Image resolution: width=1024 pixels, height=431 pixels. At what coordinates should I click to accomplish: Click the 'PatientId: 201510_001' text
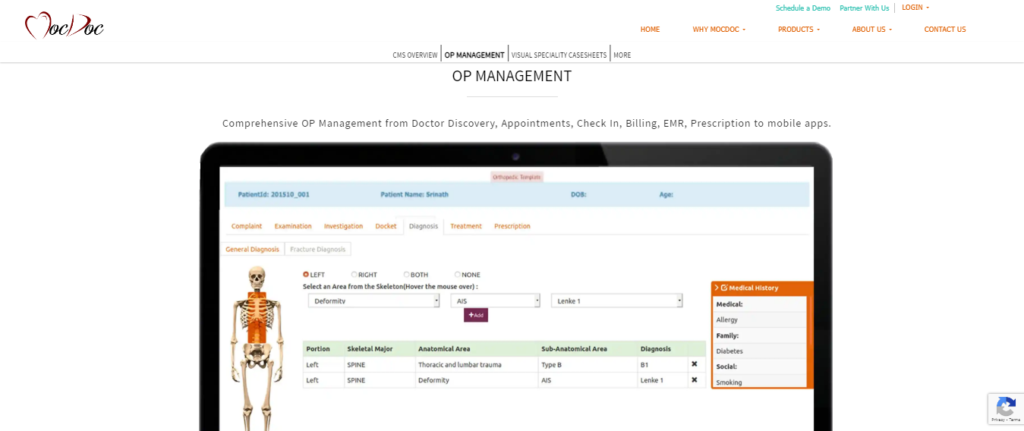(274, 194)
